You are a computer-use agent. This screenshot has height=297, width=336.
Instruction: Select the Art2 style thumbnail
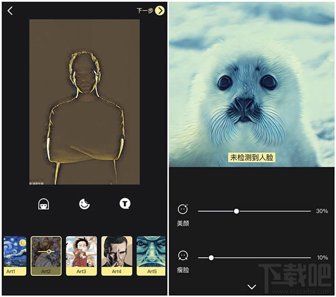click(46, 256)
